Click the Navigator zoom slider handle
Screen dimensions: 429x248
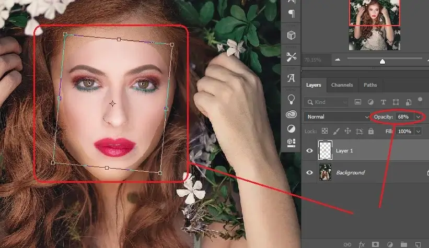[382, 61]
